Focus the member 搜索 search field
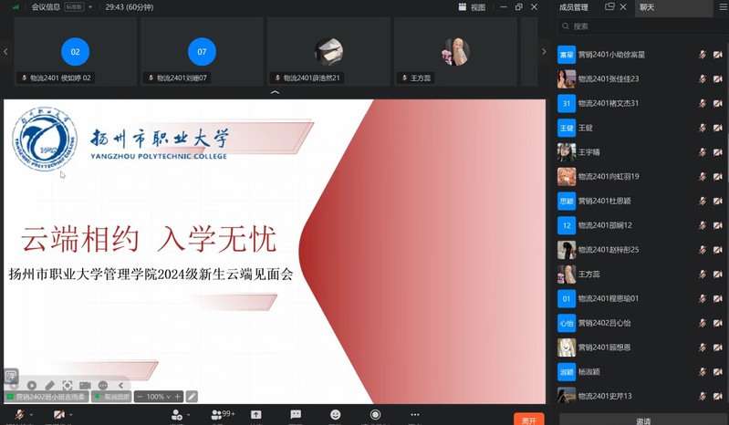The width and height of the screenshot is (729, 425). [643, 26]
